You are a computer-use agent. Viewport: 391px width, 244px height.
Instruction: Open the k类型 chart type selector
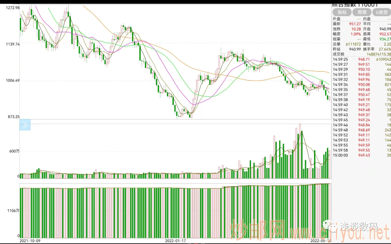382,12
